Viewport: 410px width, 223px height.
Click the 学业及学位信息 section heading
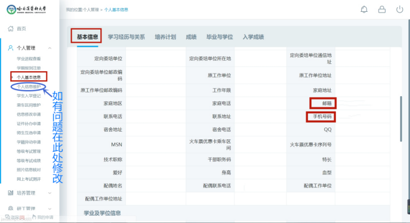click(102, 213)
